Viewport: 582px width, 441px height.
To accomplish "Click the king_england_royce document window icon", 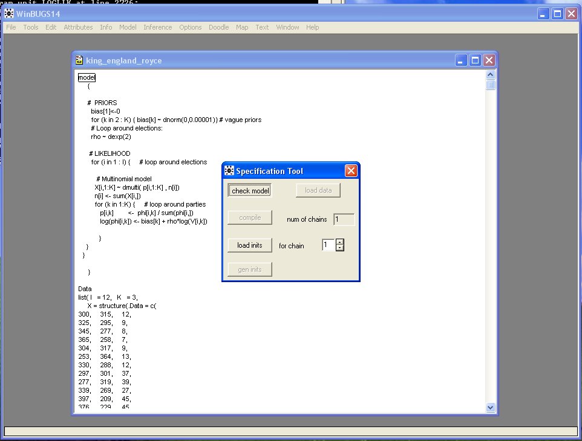I will click(x=79, y=60).
